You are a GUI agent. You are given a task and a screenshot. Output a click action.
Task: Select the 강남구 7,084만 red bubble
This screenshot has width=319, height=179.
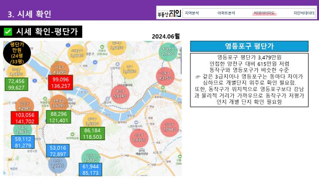point(169,127)
